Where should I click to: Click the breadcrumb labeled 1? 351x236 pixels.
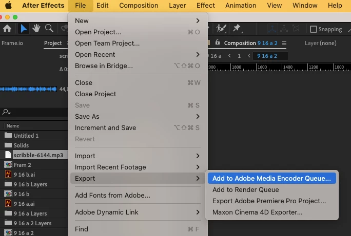[239, 56]
